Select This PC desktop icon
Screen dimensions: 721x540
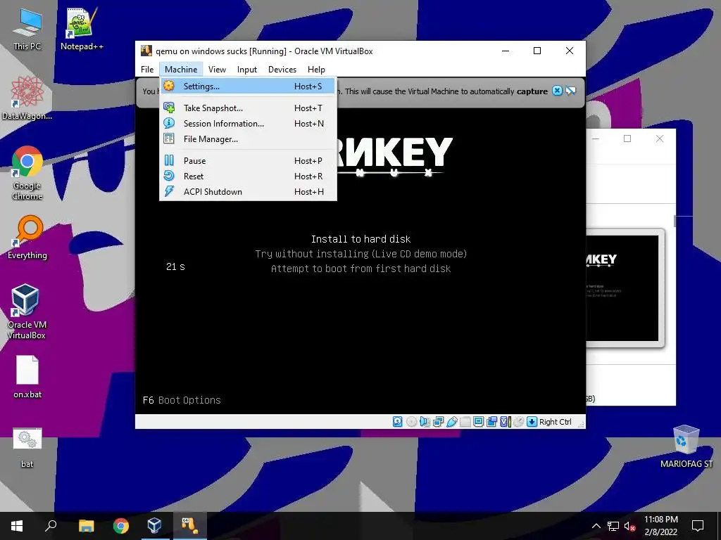27,30
